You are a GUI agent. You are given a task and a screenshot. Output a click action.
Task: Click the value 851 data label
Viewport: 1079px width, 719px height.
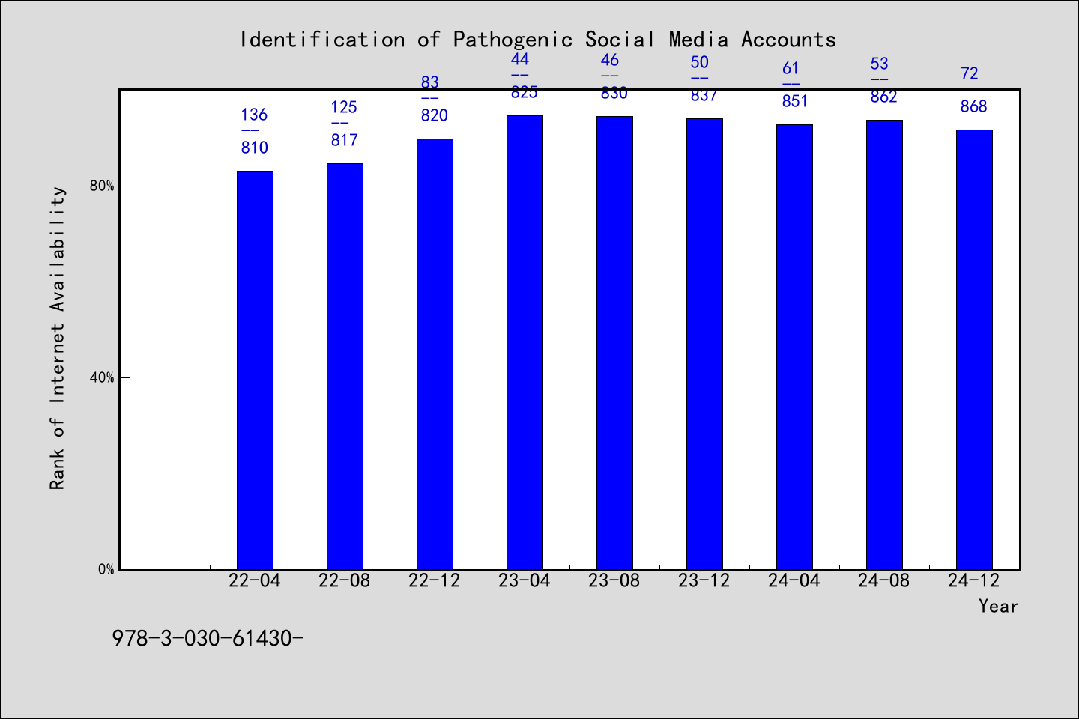pos(795,101)
